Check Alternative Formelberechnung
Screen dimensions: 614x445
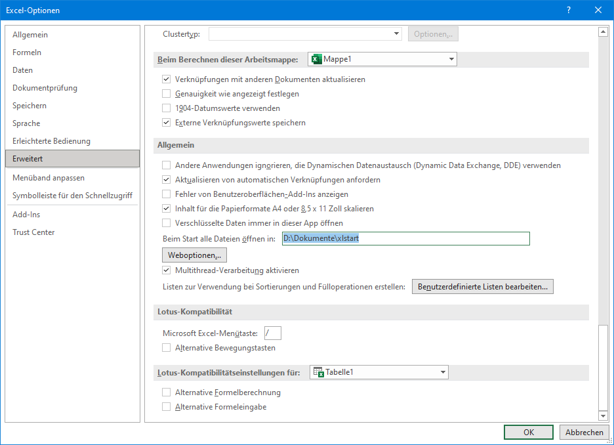(x=167, y=392)
